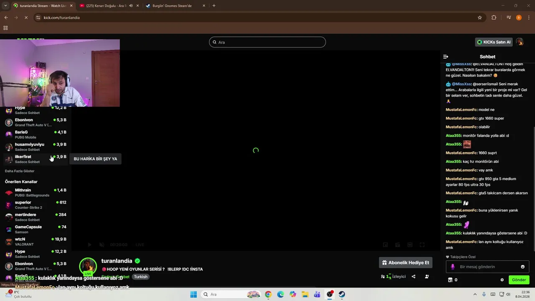This screenshot has height=301, width=535.
Task: Click the share icon below the stream
Action: pyautogui.click(x=413, y=276)
